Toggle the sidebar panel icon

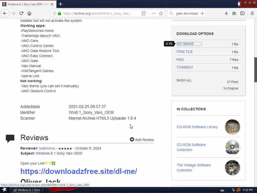(x=242, y=14)
